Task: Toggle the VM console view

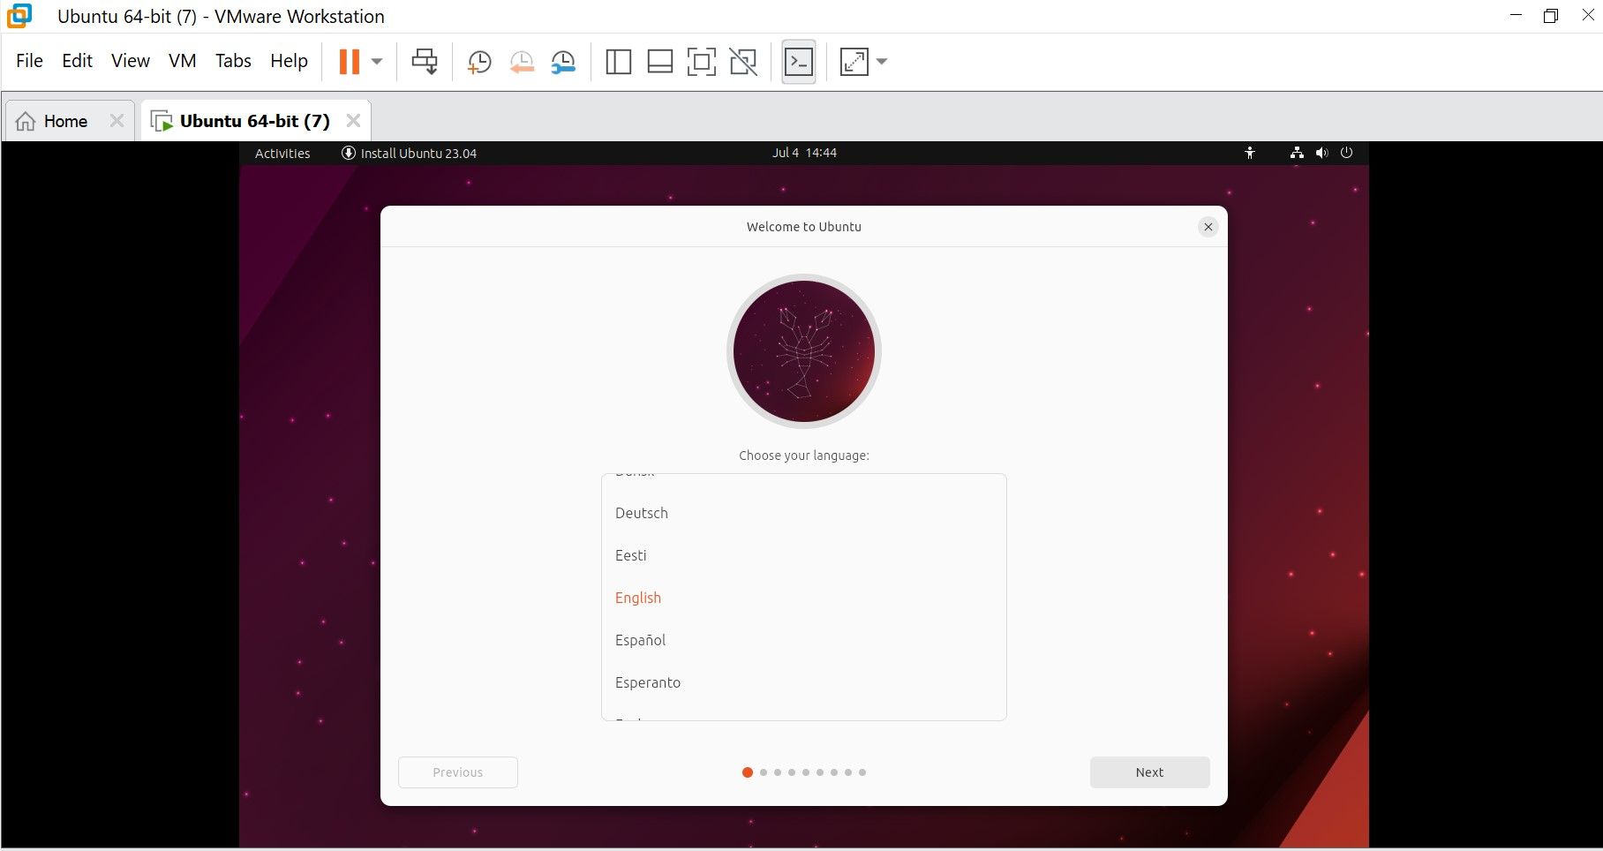Action: point(798,61)
